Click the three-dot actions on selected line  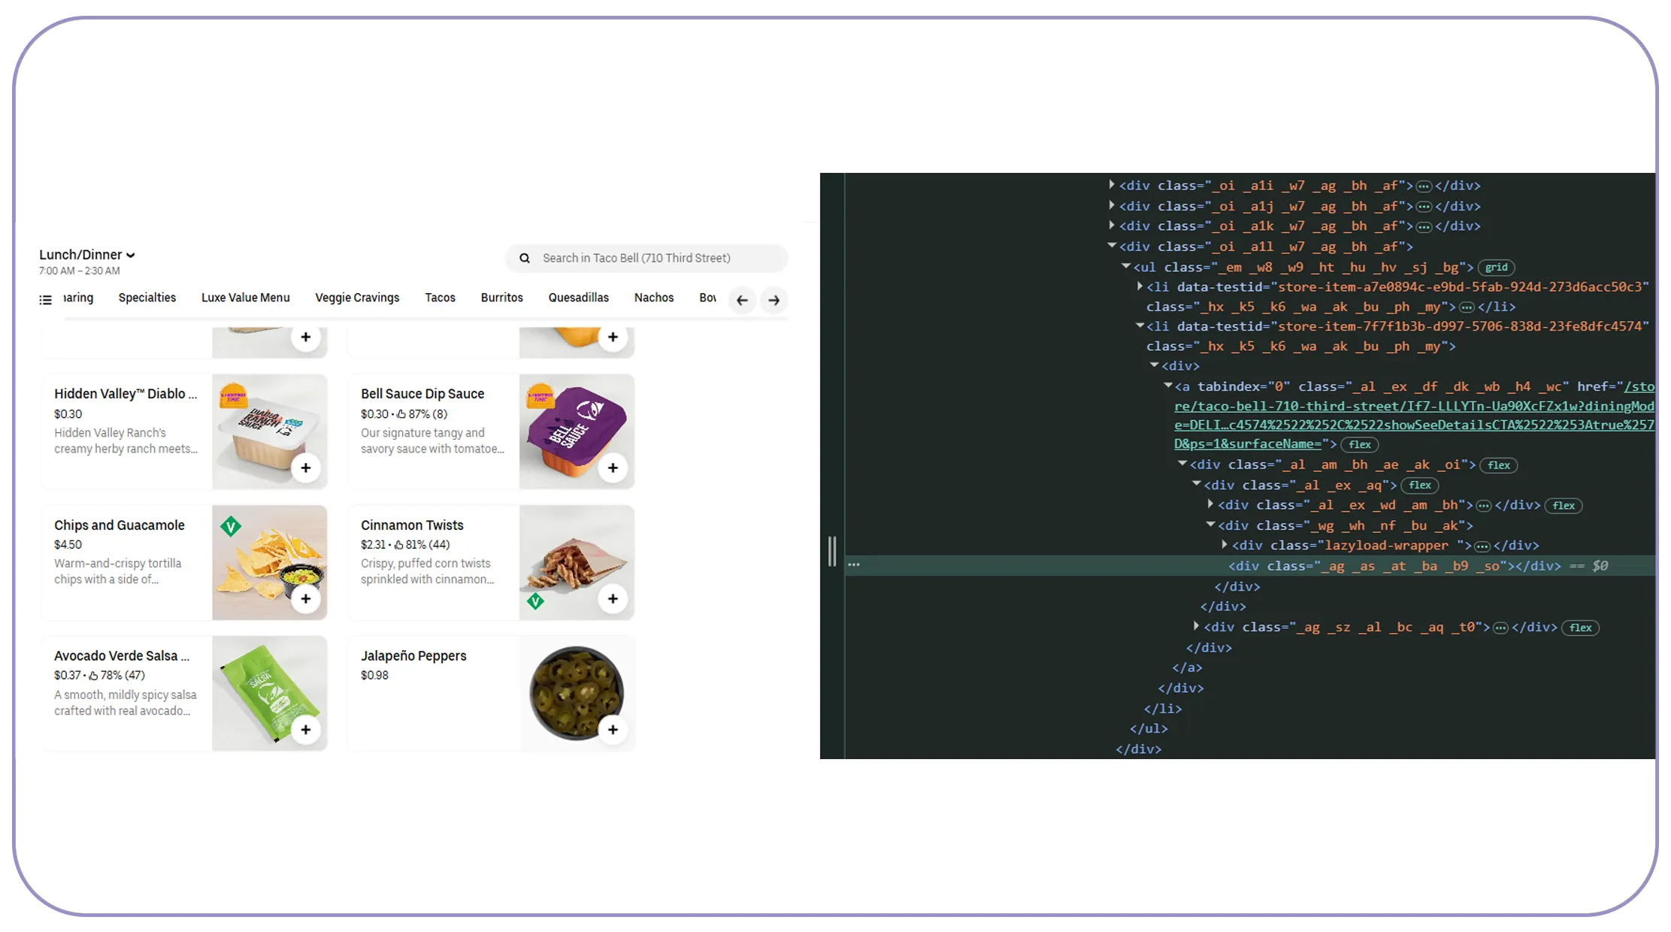pyautogui.click(x=854, y=564)
